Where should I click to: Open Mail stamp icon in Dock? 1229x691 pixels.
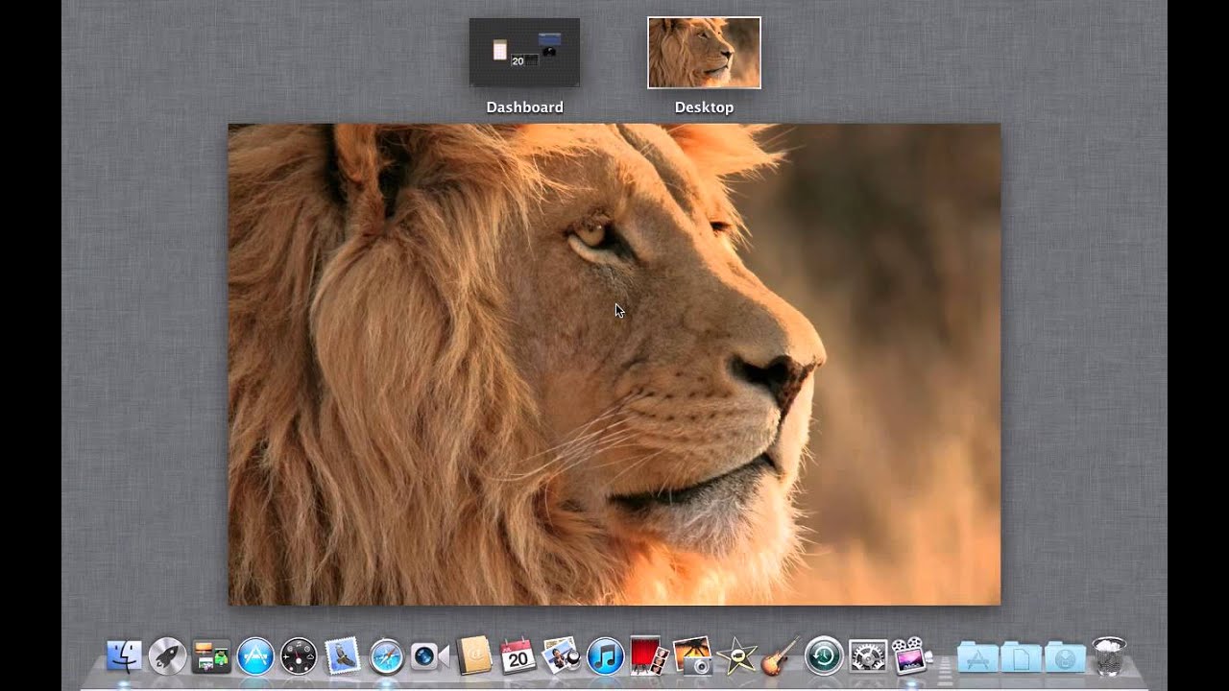(x=342, y=656)
